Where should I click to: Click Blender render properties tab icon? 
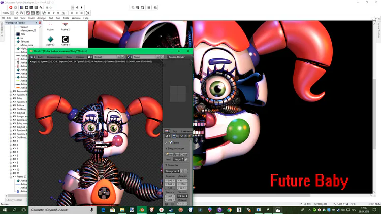click(x=174, y=136)
